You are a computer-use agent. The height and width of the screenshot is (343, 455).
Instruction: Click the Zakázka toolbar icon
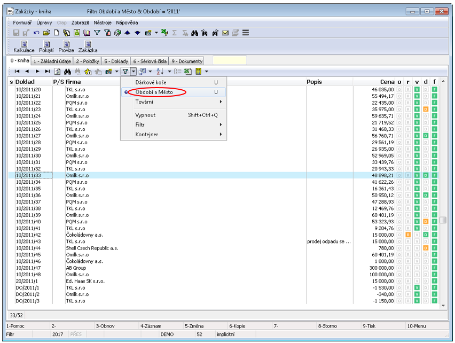pyautogui.click(x=88, y=44)
